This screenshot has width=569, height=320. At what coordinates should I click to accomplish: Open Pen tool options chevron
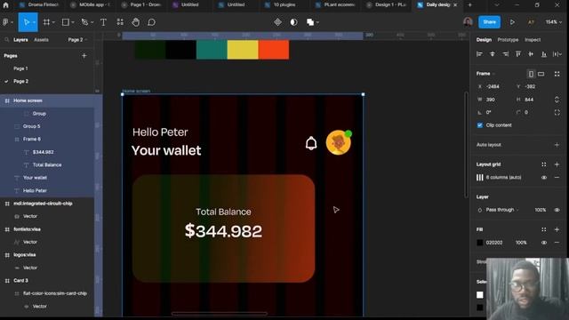(x=92, y=22)
